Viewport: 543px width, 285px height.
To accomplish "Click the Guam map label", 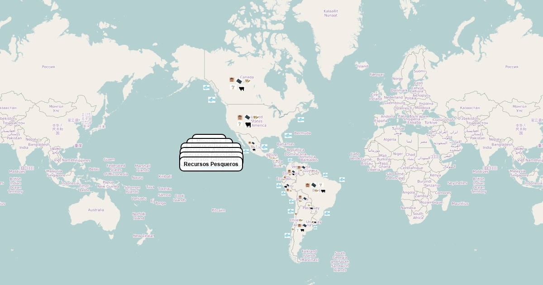I will point(109,159).
